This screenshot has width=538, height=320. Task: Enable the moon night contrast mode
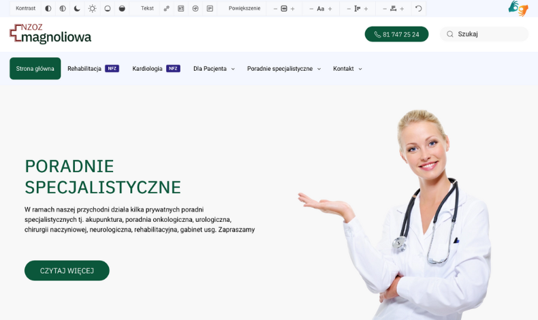coord(77,9)
